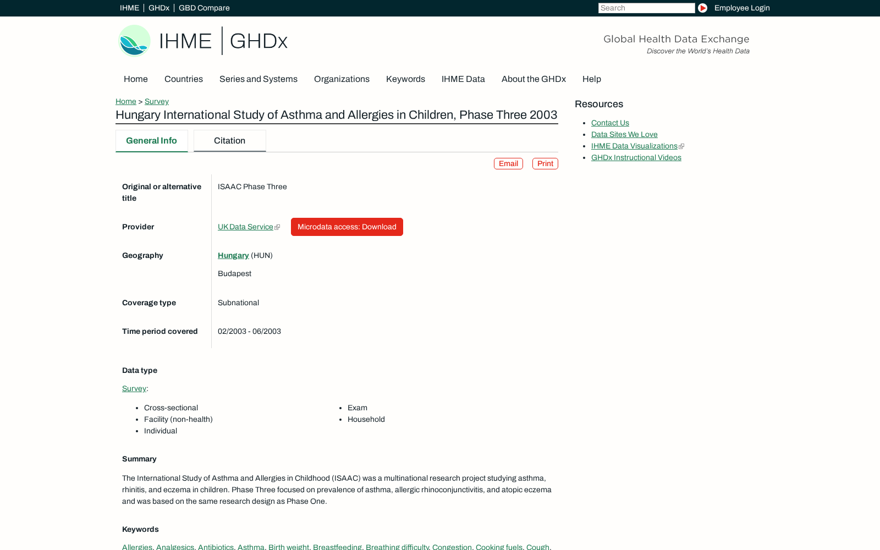The image size is (880, 550).
Task: Focus the Search input field
Action: click(x=647, y=8)
